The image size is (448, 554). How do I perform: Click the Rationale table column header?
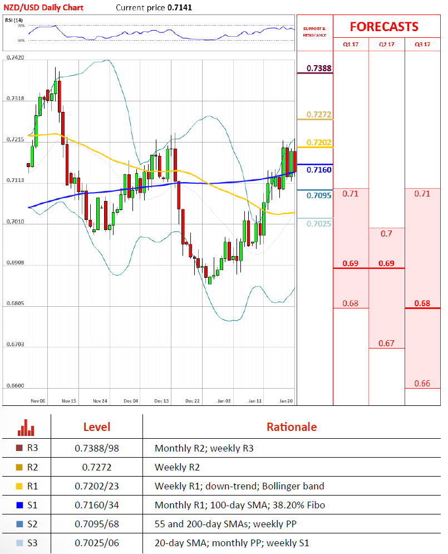[292, 427]
